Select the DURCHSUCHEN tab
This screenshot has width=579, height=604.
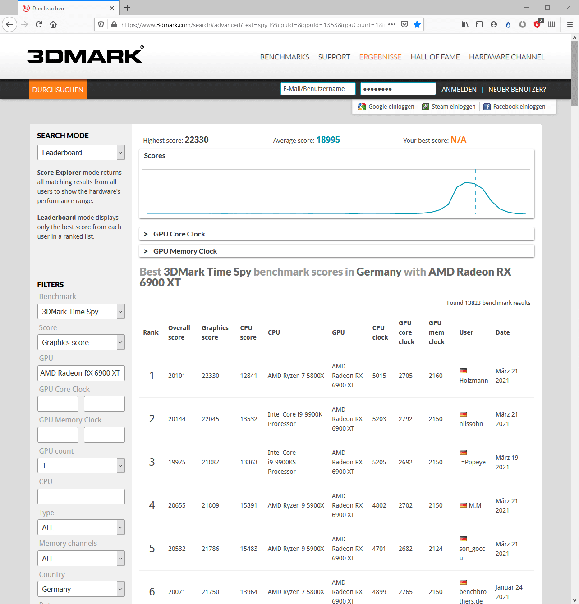point(58,90)
